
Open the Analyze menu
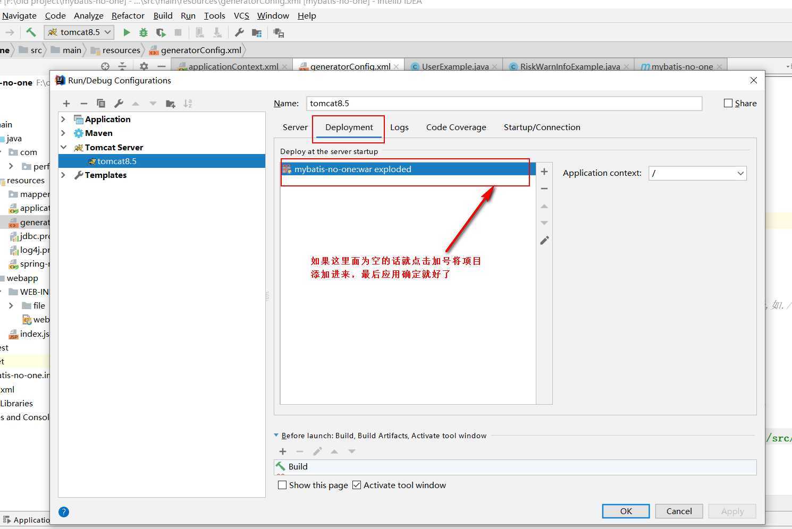(88, 16)
